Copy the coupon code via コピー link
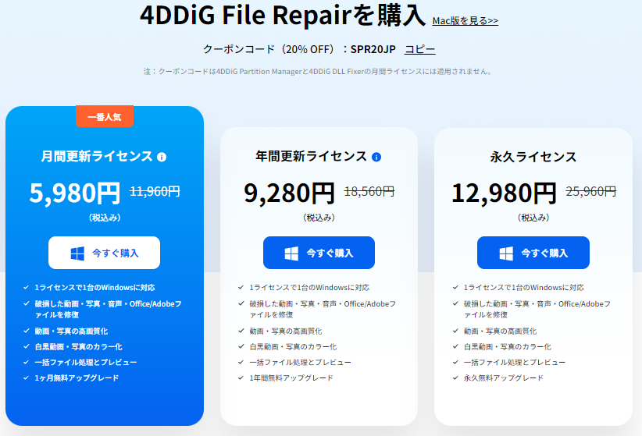Screen dimensions: 642x436 419,49
